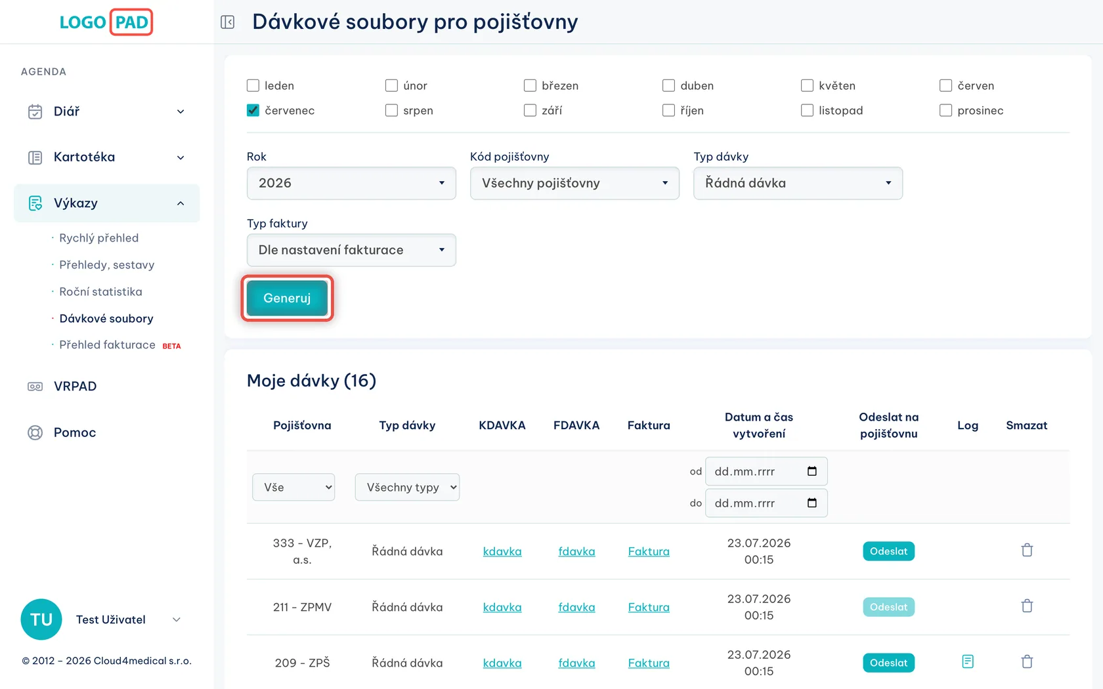The width and height of the screenshot is (1103, 689).
Task: Click the Kartotéka card-file icon
Action: [x=35, y=157]
